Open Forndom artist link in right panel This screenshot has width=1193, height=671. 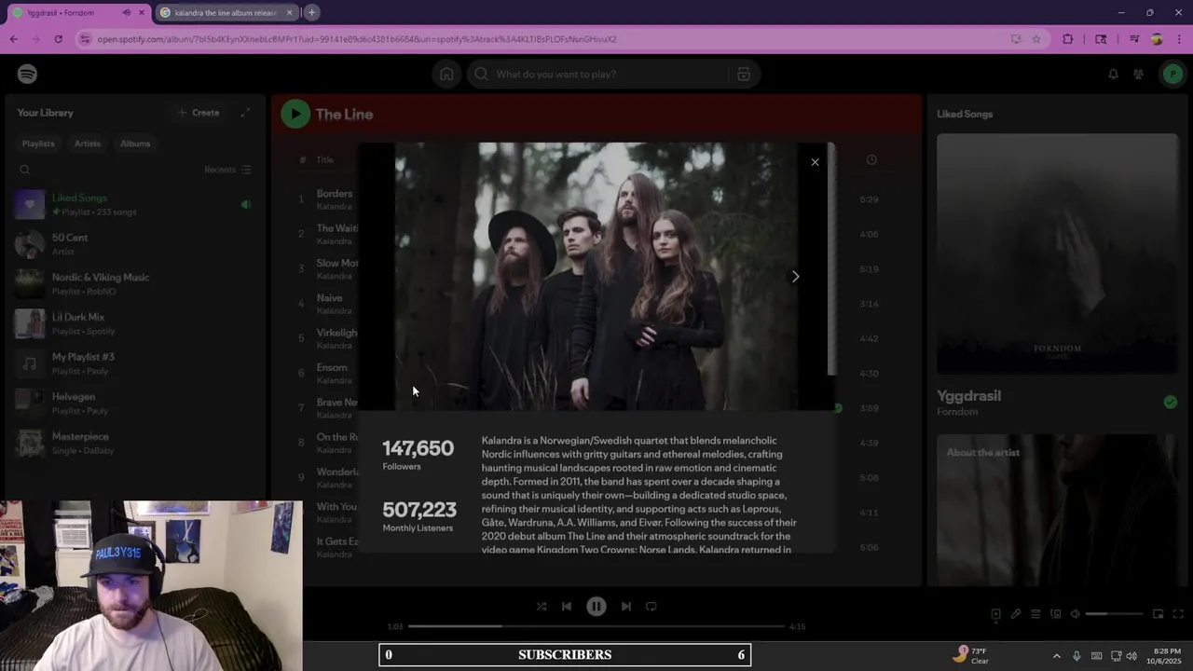coord(957,412)
